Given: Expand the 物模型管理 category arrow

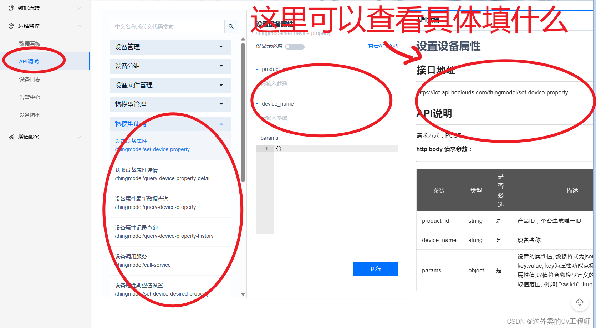Looking at the screenshot, I should click(x=221, y=104).
